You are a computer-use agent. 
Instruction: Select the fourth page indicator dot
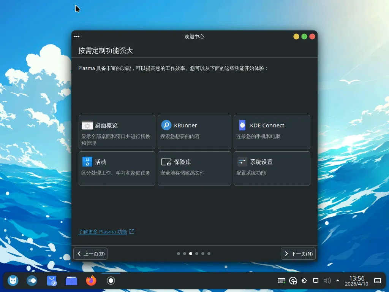(x=197, y=254)
